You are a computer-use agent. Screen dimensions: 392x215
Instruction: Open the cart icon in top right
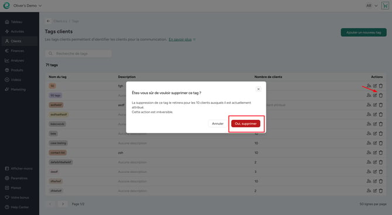click(385, 5)
